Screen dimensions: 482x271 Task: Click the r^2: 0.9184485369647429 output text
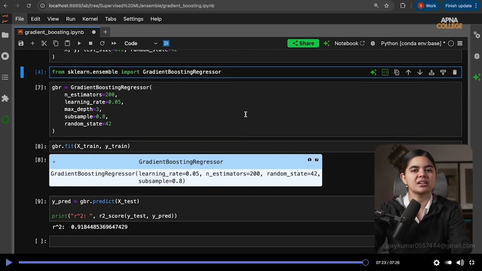coord(90,227)
